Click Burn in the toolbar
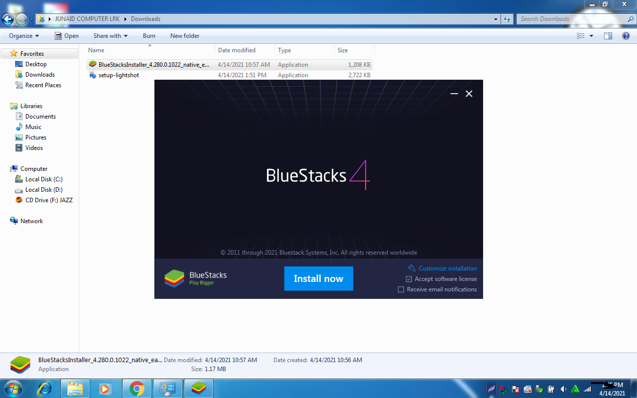The width and height of the screenshot is (637, 398). point(149,36)
